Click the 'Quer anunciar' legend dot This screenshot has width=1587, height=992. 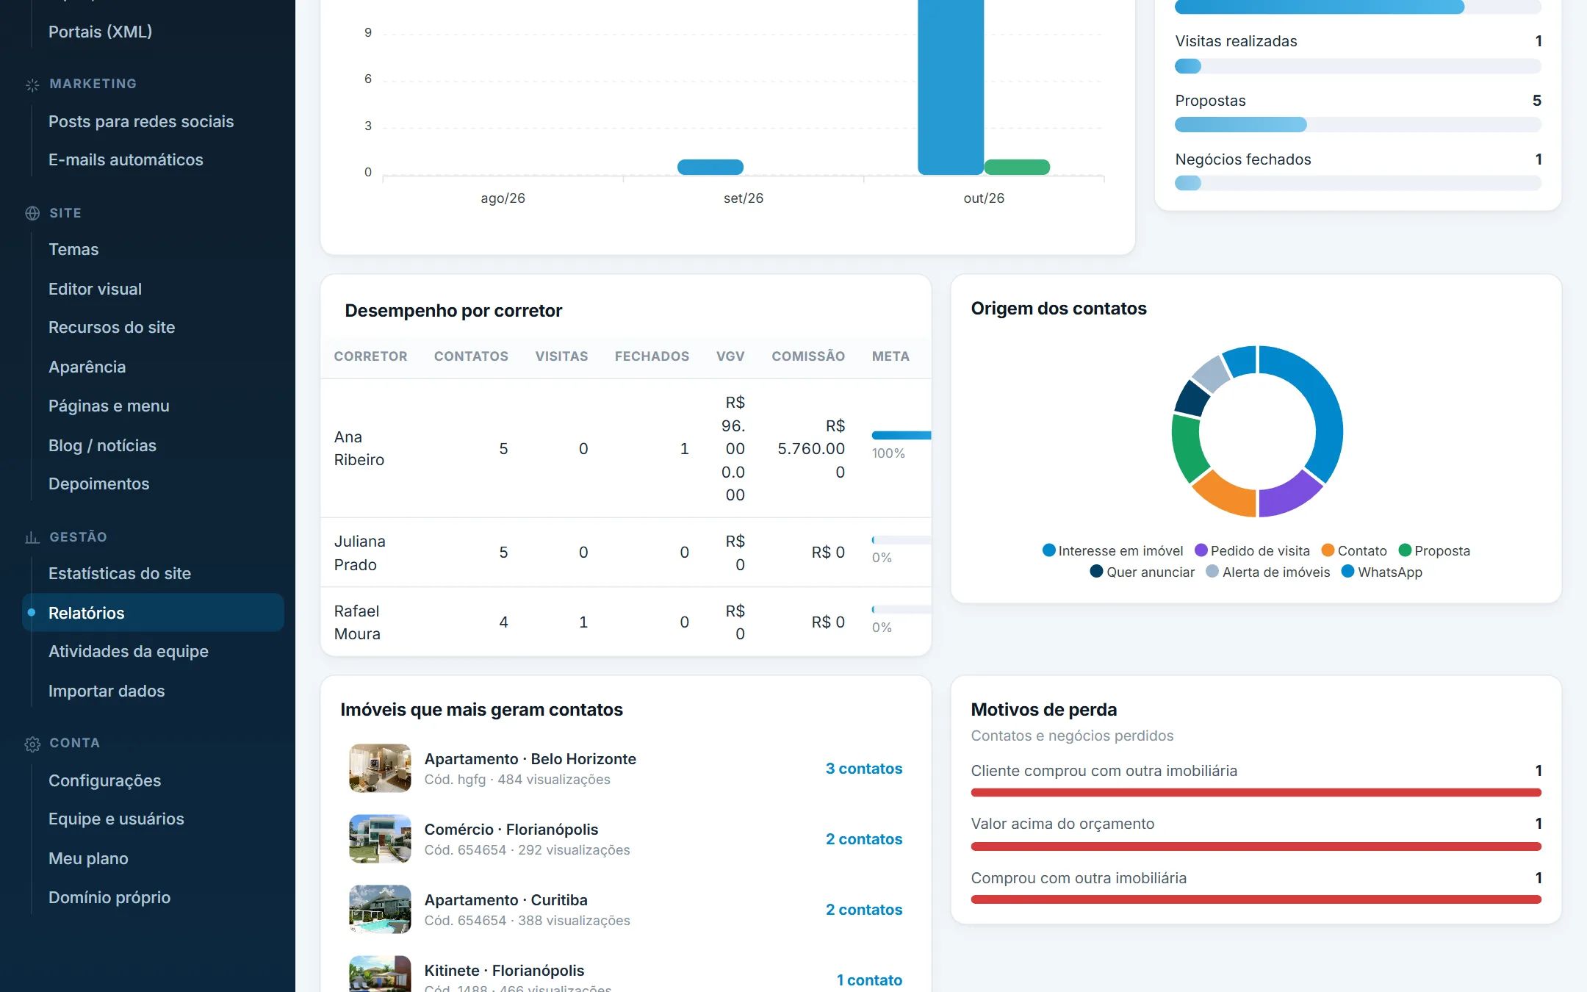tap(1096, 572)
